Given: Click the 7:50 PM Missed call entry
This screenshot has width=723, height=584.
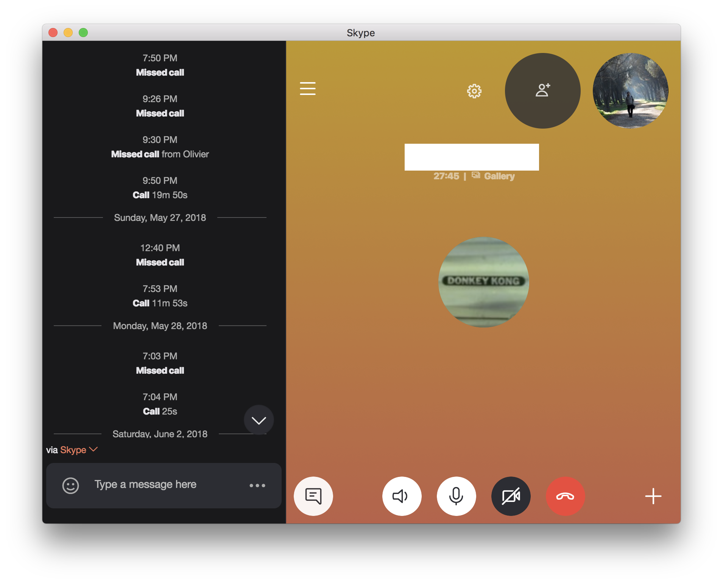Looking at the screenshot, I should (x=160, y=65).
